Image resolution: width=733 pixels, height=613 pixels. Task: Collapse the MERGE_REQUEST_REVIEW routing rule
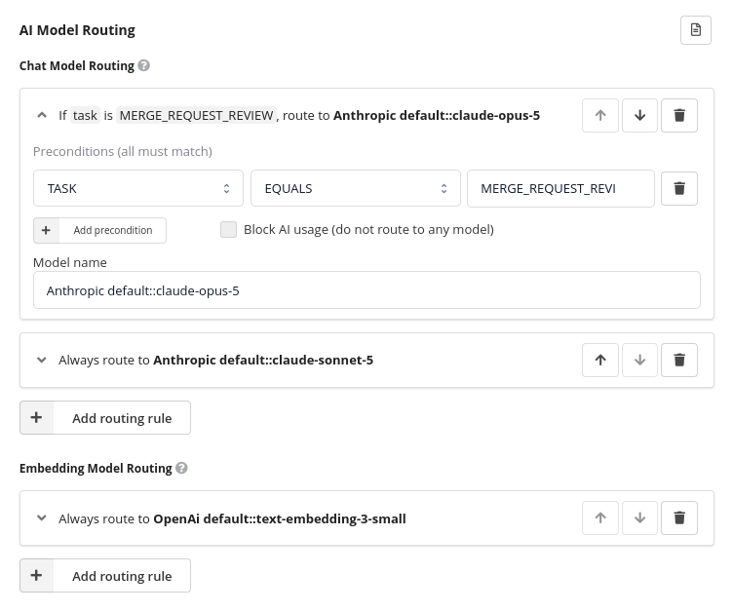tap(42, 115)
